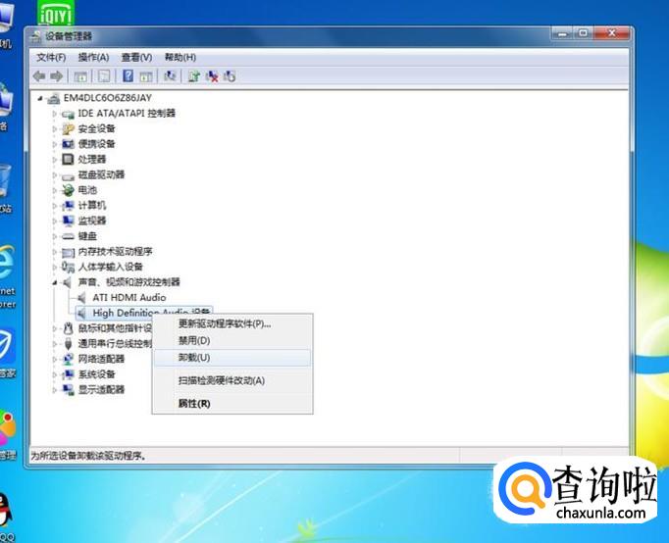This screenshot has width=669, height=543.
Task: Click the Keyboard (键盘) category icon
Action: tap(68, 236)
